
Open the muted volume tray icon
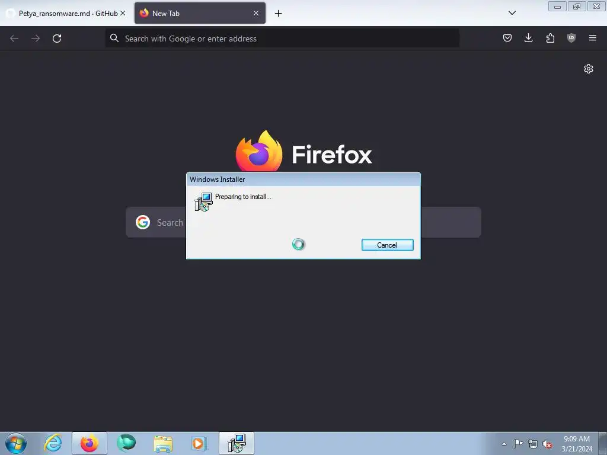[x=547, y=444]
